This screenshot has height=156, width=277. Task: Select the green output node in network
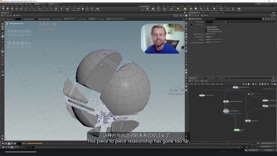pos(237,130)
